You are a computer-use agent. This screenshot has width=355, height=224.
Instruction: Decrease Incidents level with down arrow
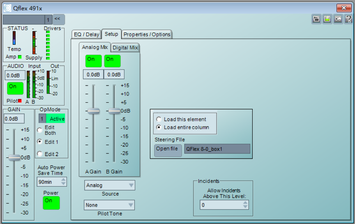coord(245,207)
